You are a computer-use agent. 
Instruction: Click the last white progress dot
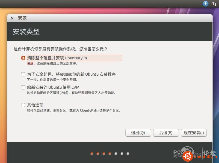128,153
